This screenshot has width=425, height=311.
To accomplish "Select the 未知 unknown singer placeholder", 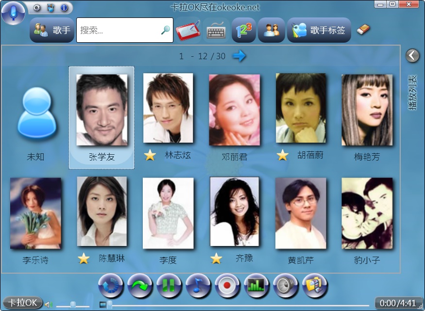I will pyautogui.click(x=36, y=113).
